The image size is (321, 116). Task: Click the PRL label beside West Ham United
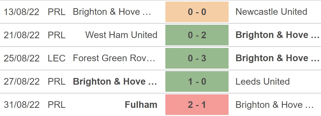[56, 35]
